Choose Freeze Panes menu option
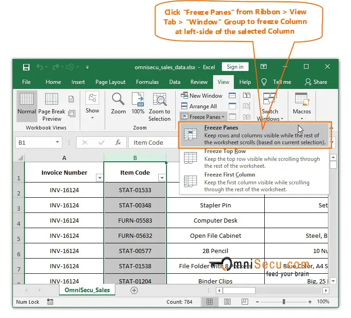351x318 pixels. pos(254,135)
